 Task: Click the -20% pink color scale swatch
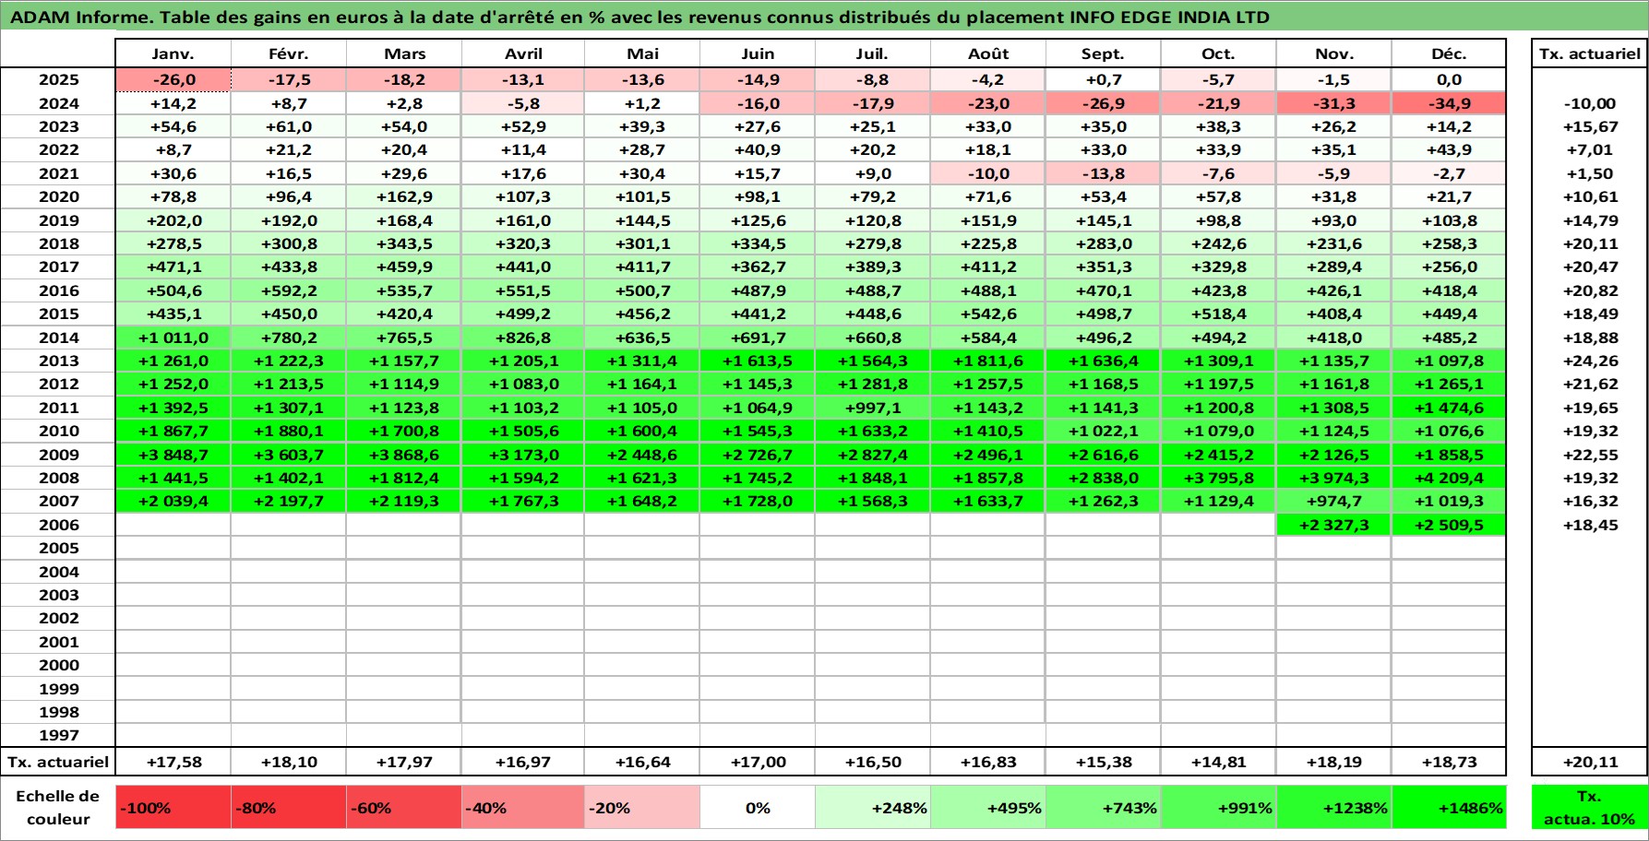click(x=642, y=807)
